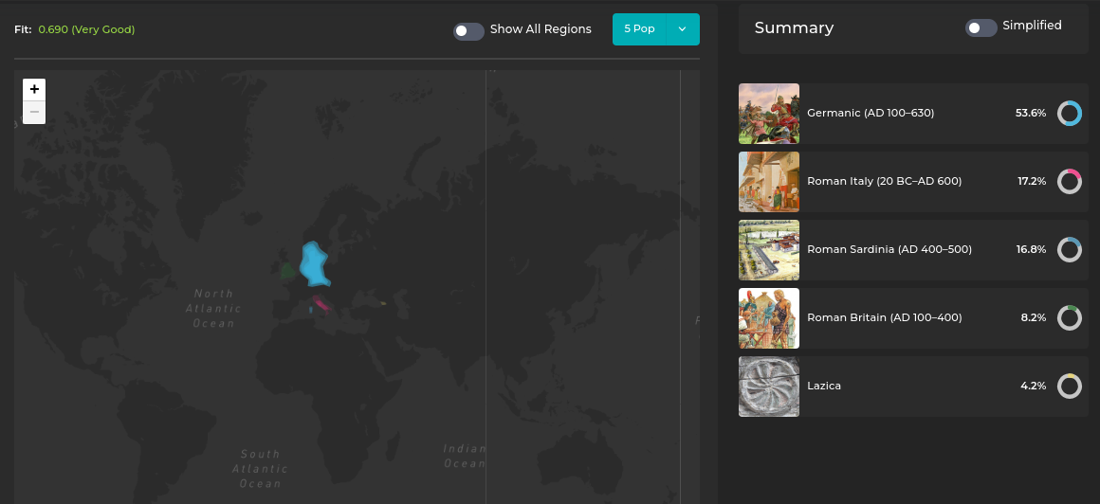Click the pink Roman Italy region on map
Image resolution: width=1100 pixels, height=504 pixels.
pyautogui.click(x=321, y=303)
